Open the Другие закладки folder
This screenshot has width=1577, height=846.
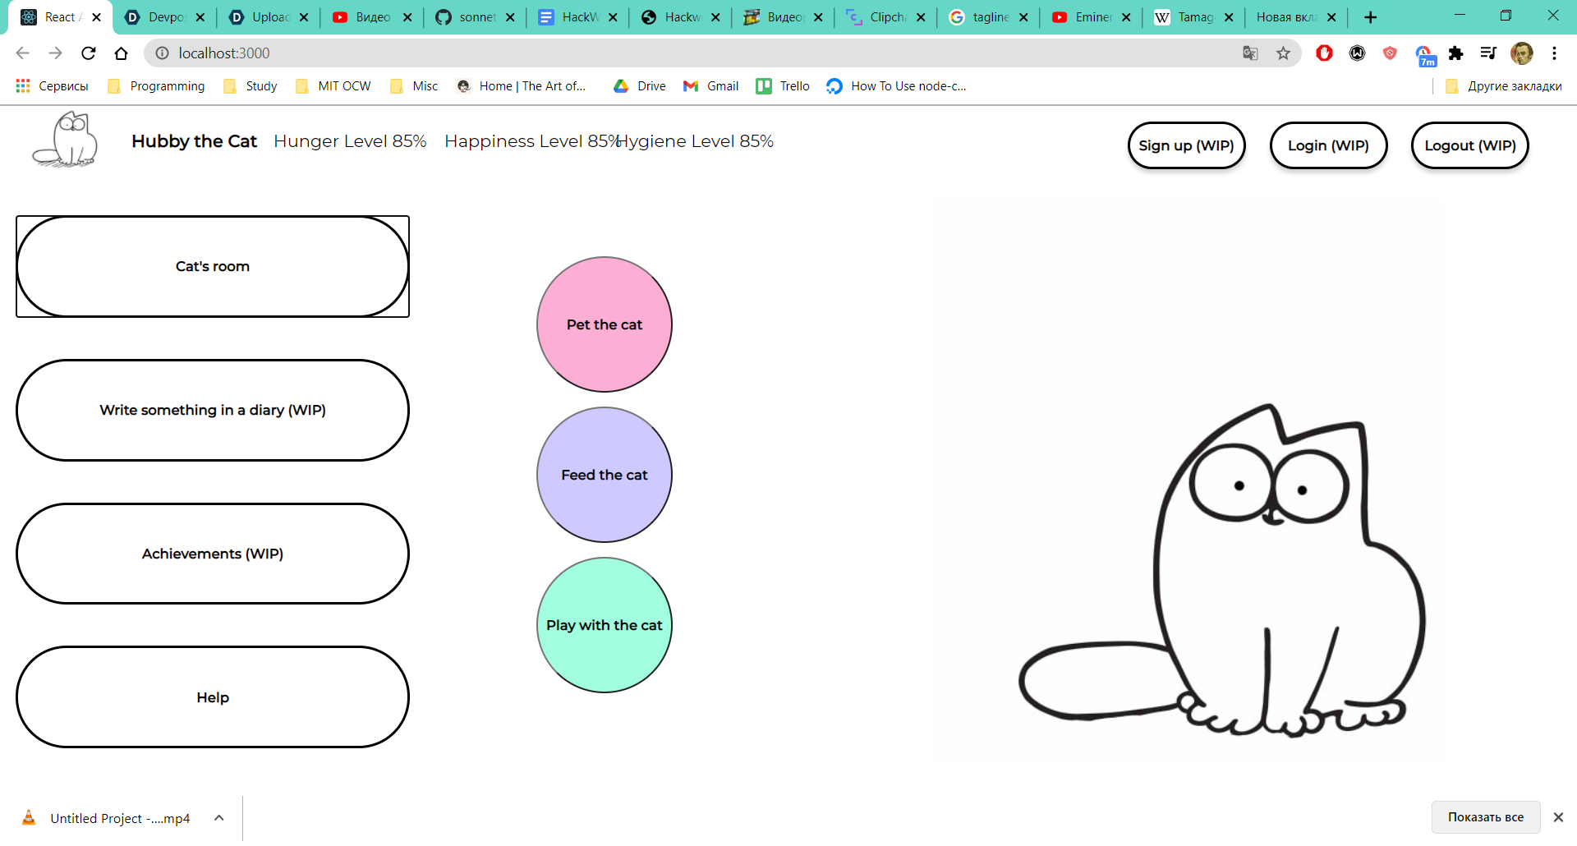tap(1503, 86)
